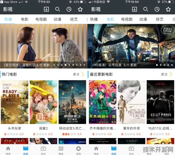
Task: Switch to 综艺 tab in right screen
Action: click(160, 19)
